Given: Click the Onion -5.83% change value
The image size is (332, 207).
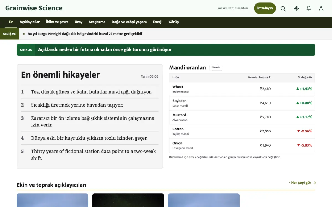Looking at the screenshot, I should click(305, 145).
